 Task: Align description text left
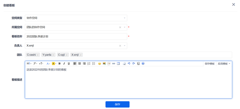click(x=75, y=64)
